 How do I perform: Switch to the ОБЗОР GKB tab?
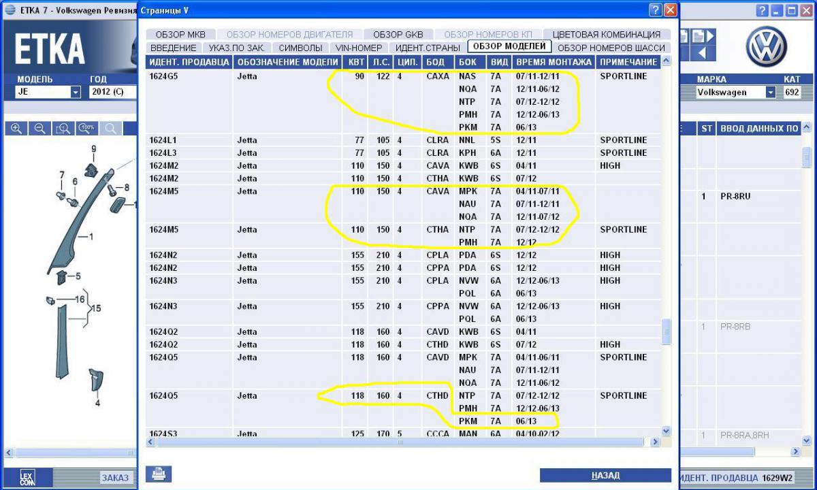pyautogui.click(x=398, y=35)
